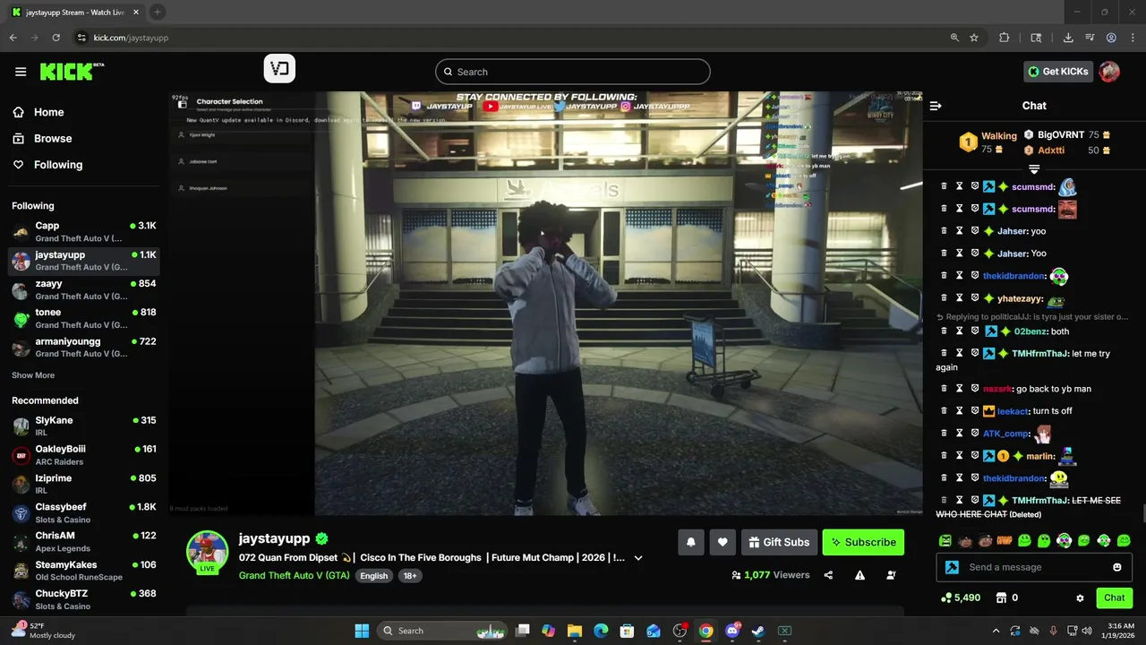Collapse the chat panel arrow icon
The image size is (1146, 645).
936,106
